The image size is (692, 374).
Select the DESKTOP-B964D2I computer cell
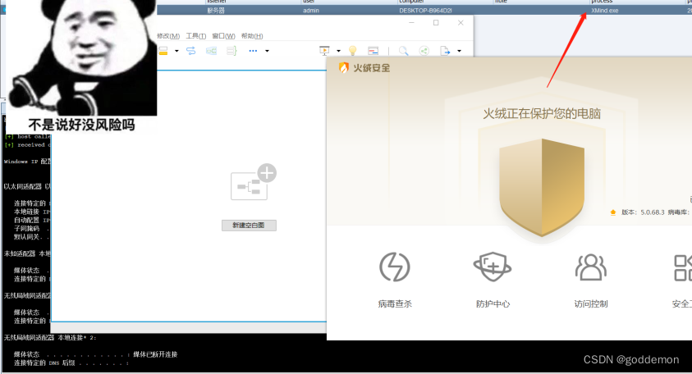coord(425,10)
